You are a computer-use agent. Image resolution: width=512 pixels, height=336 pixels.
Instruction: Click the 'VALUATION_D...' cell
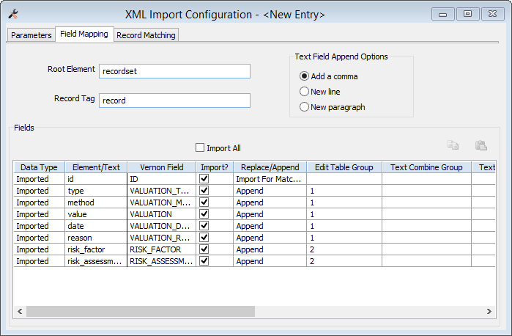coord(162,226)
